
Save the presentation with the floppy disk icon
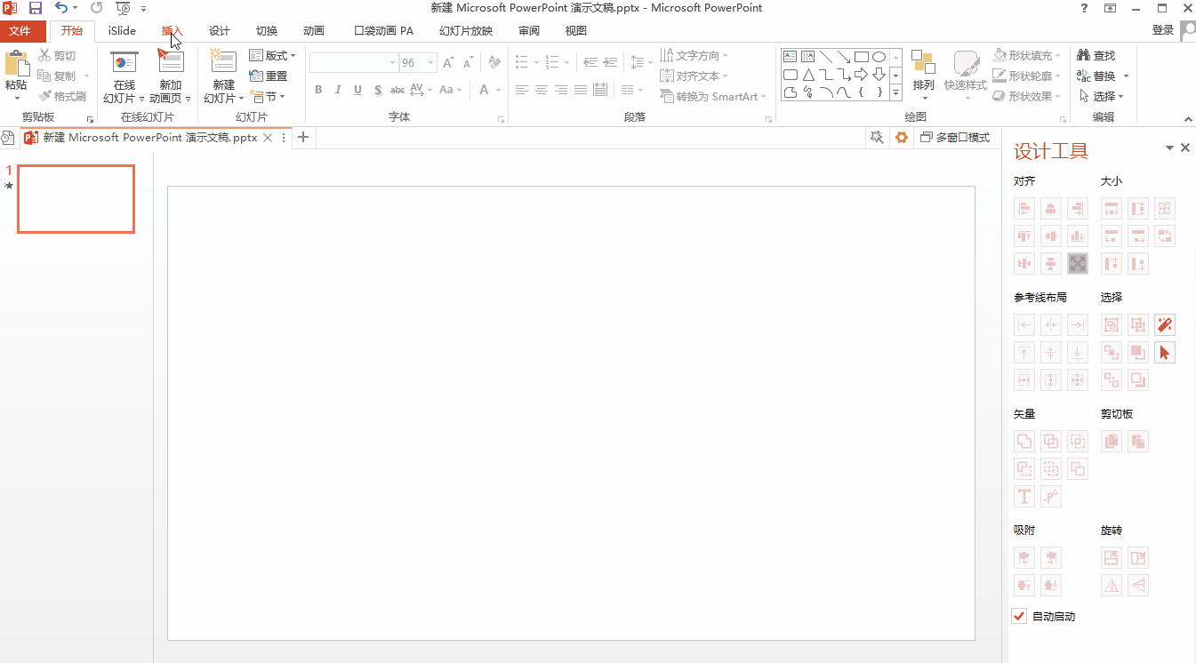click(x=36, y=8)
